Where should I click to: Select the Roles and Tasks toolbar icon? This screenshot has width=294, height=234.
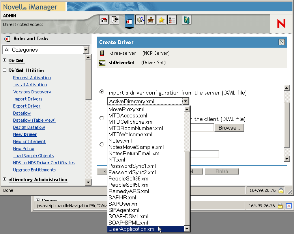coord(129,22)
